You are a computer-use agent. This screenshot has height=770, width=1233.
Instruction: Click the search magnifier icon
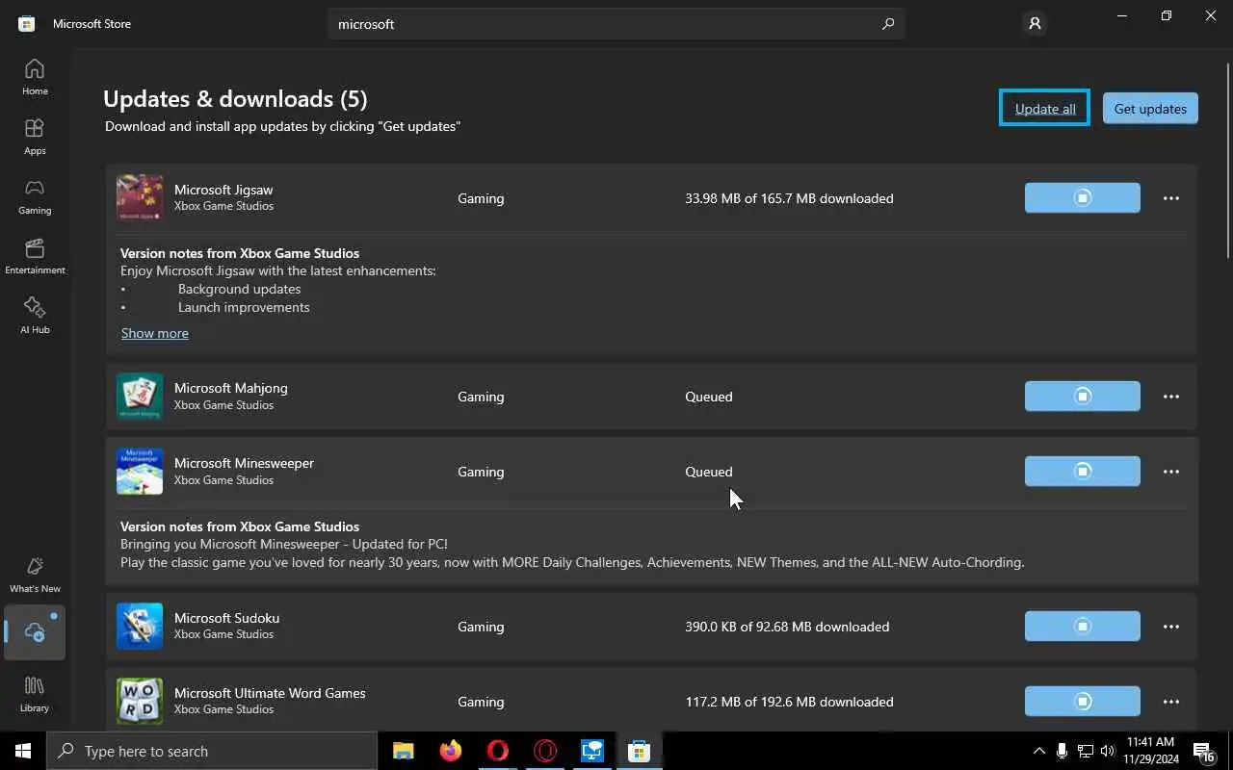(x=888, y=24)
